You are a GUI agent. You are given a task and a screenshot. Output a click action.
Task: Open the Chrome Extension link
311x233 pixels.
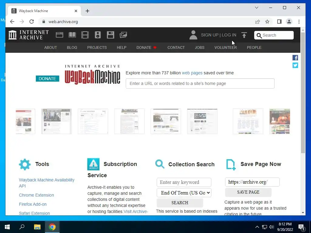pyautogui.click(x=36, y=195)
